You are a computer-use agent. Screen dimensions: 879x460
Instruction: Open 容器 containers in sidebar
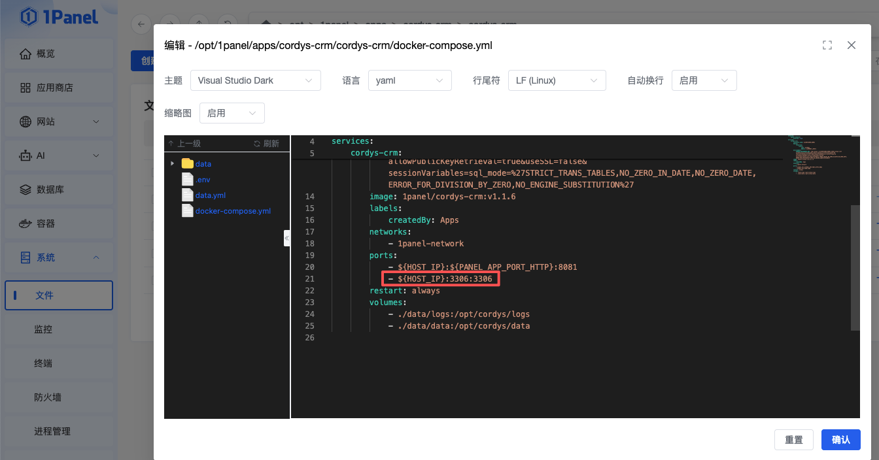click(x=59, y=223)
